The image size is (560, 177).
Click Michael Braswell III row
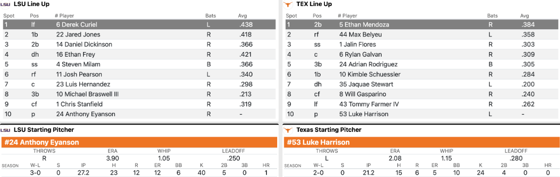(x=140, y=94)
